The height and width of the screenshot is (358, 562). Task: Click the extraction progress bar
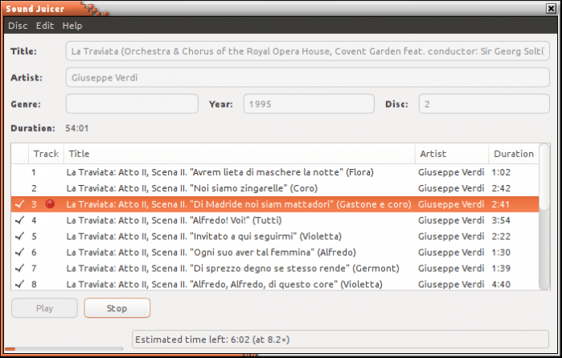64,349
